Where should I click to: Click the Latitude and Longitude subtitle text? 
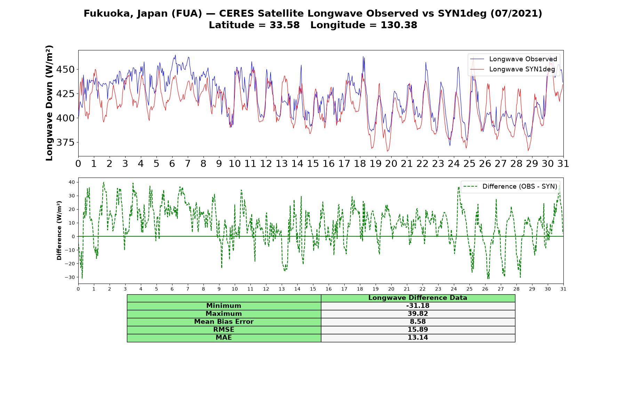coord(313,25)
